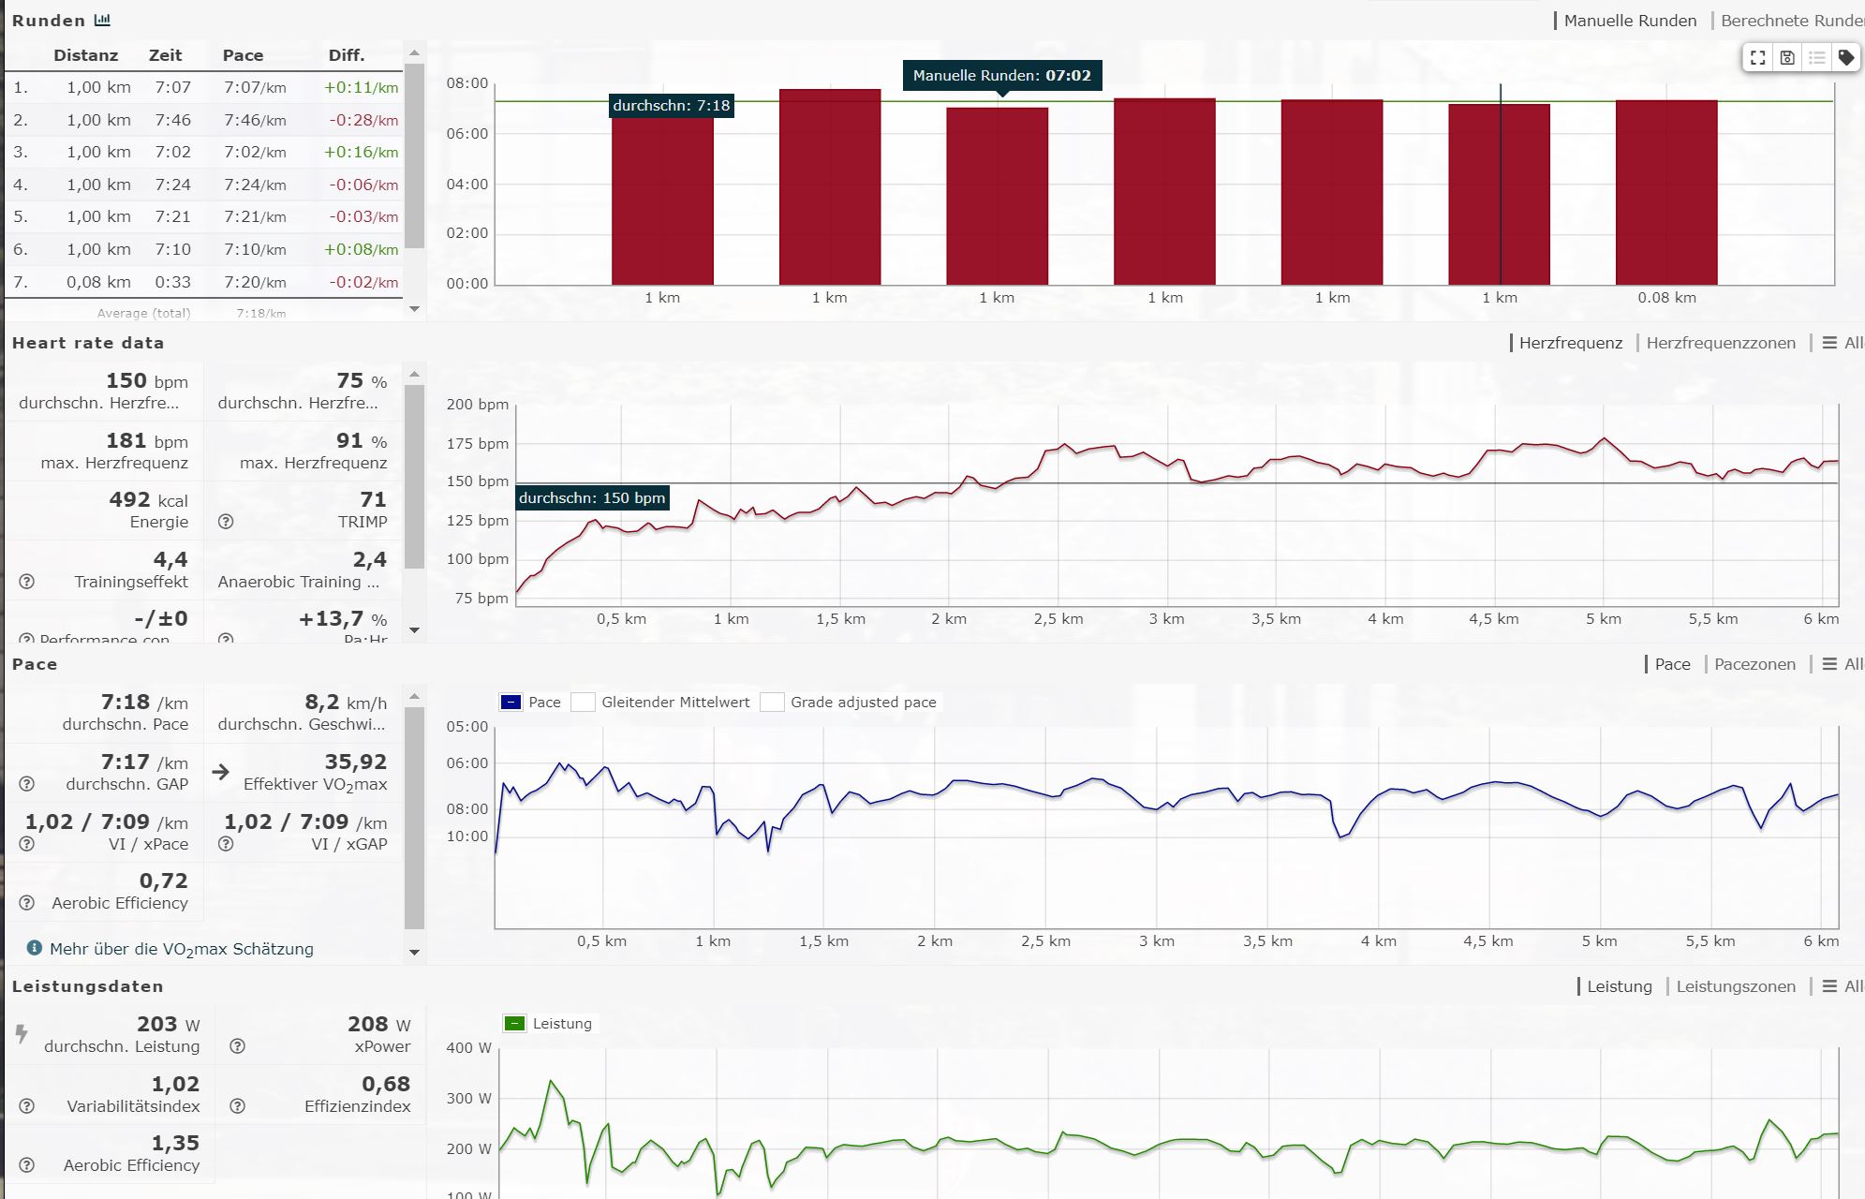
Task: Click the list icon in chart toolbar
Action: [1816, 58]
